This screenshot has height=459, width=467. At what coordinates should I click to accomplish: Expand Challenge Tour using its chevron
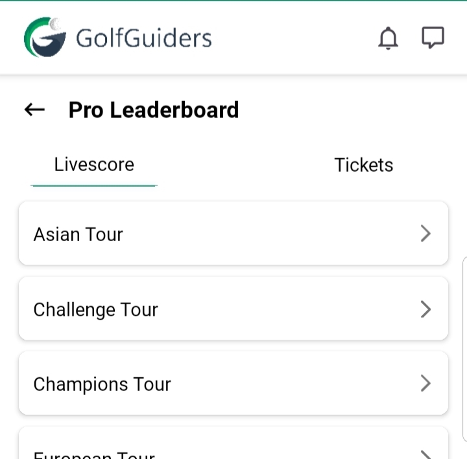(425, 309)
